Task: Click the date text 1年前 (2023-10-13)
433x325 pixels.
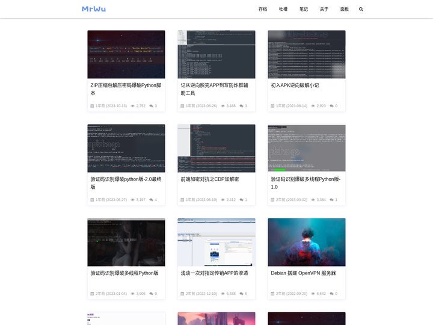Action: [111, 106]
